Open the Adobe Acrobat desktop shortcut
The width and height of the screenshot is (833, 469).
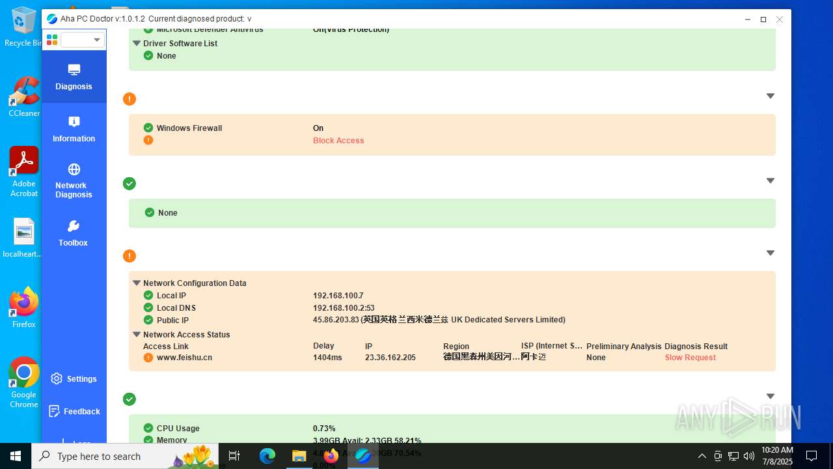tap(24, 172)
